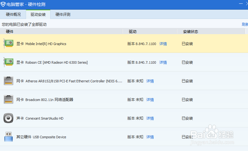Click 版本 未知 in the Atheros row
The image size is (248, 151).
(x=135, y=81)
